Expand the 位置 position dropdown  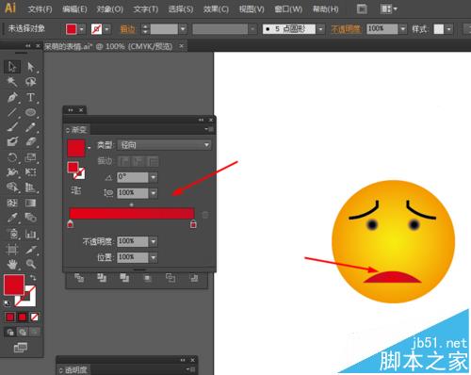point(154,257)
